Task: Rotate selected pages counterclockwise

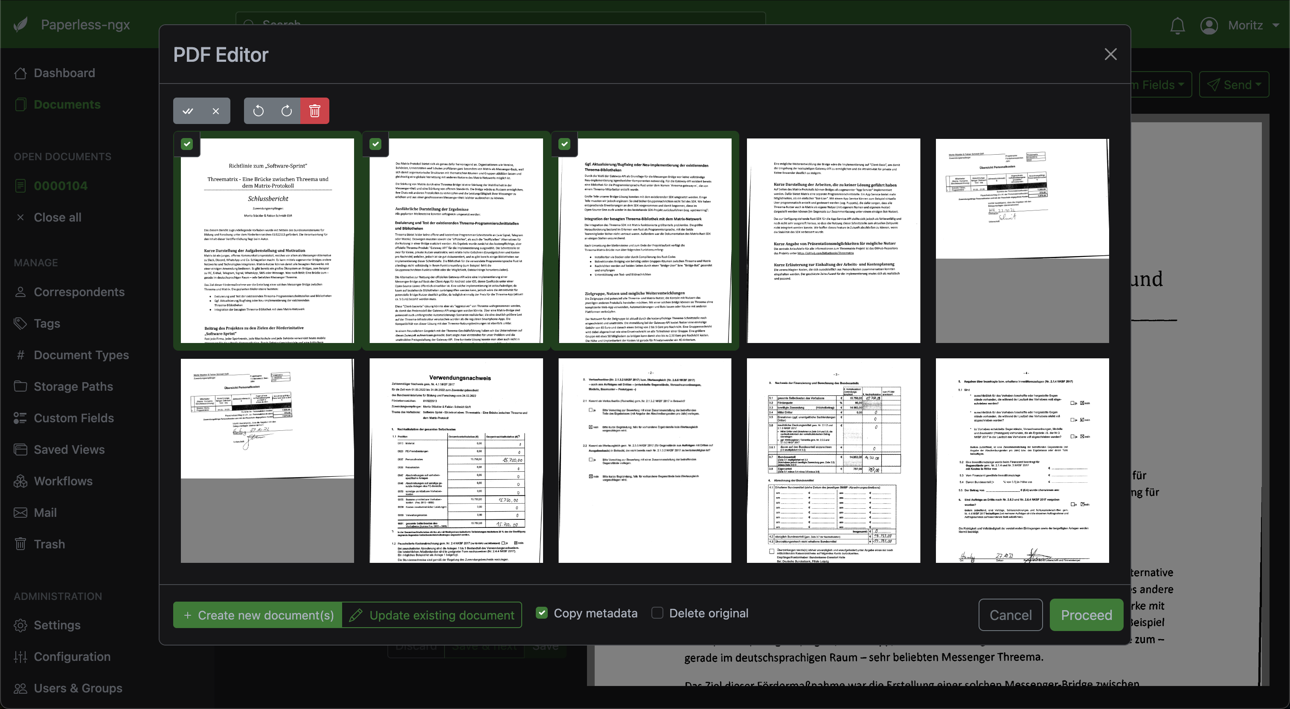Action: pos(259,111)
